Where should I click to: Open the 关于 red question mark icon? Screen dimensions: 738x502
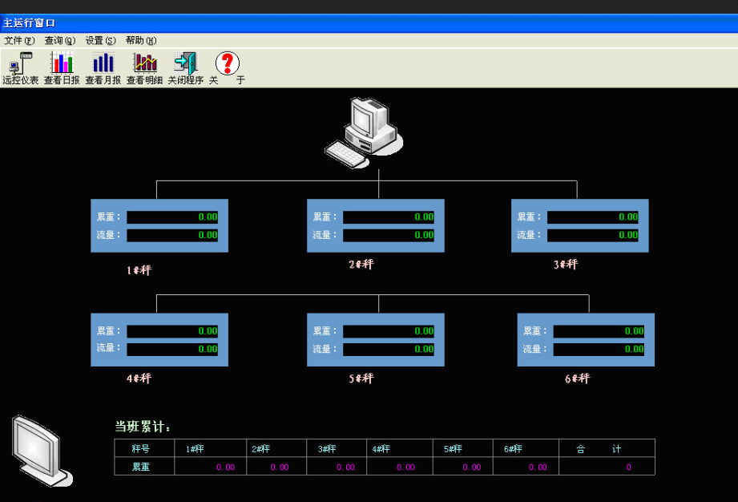228,63
